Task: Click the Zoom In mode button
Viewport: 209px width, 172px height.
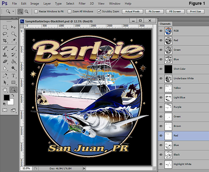Action: [20, 12]
